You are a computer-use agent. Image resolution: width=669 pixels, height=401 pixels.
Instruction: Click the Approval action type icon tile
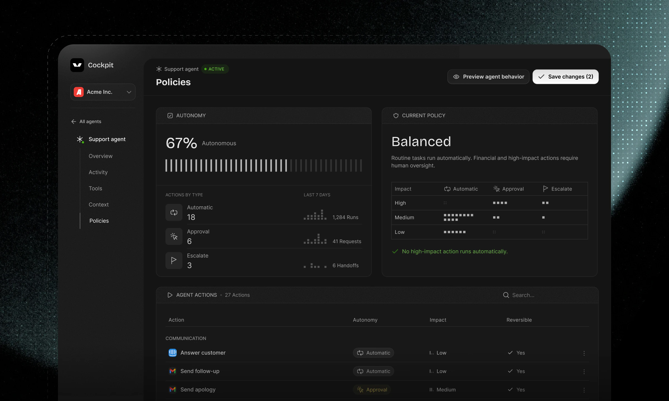click(174, 236)
